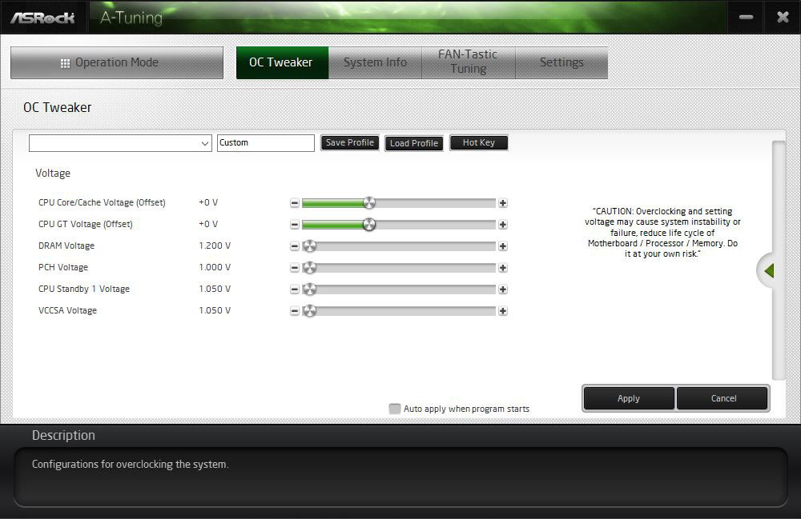This screenshot has width=801, height=519.
Task: Decrease DRAM Voltage with minus button
Action: 294,246
